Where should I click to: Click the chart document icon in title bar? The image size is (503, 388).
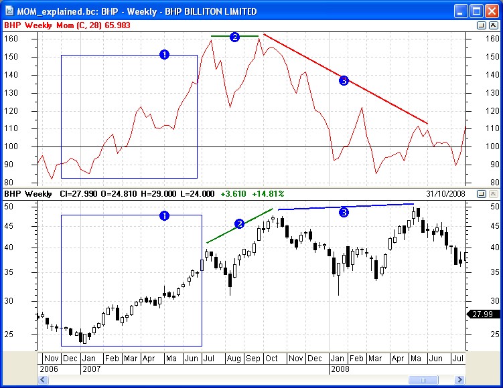(x=9, y=11)
